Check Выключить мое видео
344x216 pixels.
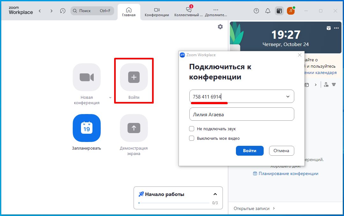point(192,138)
